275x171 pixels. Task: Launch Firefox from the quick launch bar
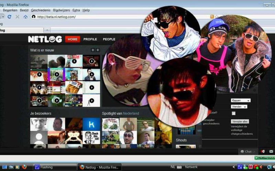tap(24, 167)
